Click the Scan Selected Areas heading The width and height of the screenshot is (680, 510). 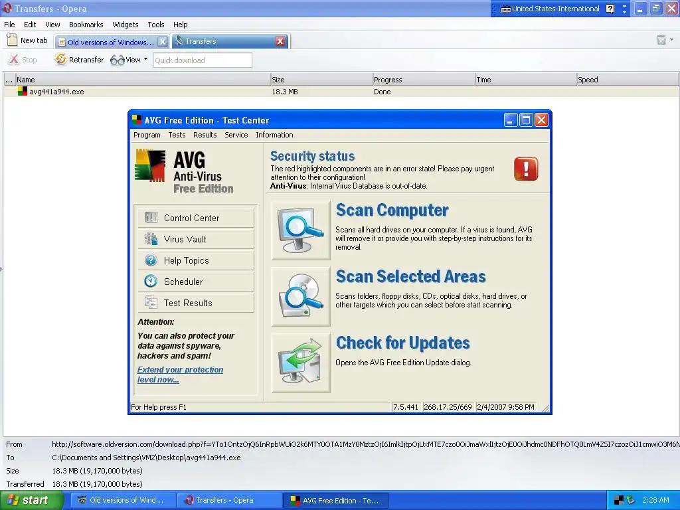tap(410, 277)
